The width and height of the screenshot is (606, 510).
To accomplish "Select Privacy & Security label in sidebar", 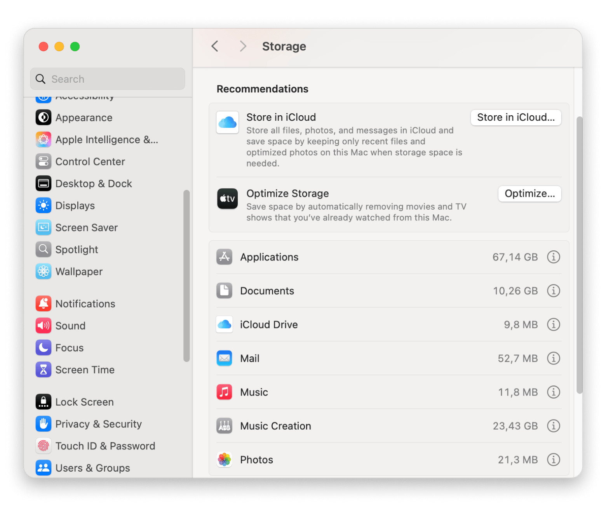I will point(99,424).
